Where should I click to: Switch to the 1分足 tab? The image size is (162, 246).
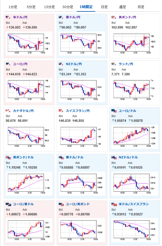(13, 7)
